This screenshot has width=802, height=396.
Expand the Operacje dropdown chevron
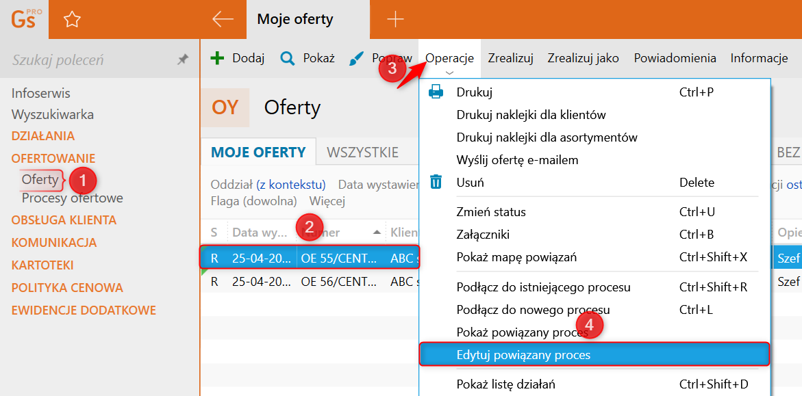449,72
